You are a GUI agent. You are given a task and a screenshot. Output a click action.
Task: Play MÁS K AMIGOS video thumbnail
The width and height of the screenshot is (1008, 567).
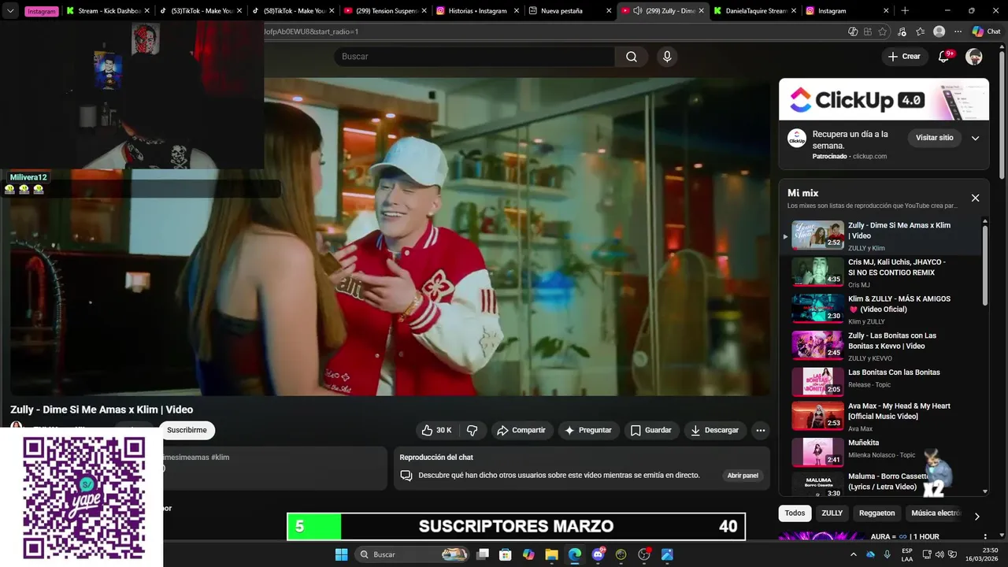click(817, 309)
